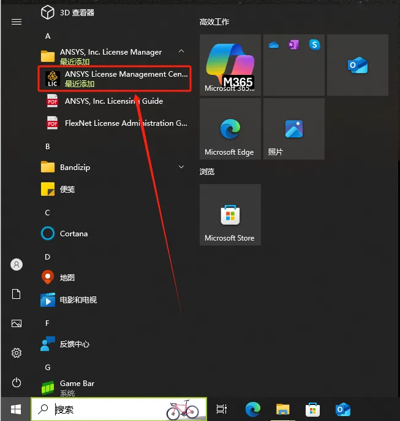Image resolution: width=400 pixels, height=421 pixels.
Task: Click the letter G section header
Action: click(x=48, y=367)
